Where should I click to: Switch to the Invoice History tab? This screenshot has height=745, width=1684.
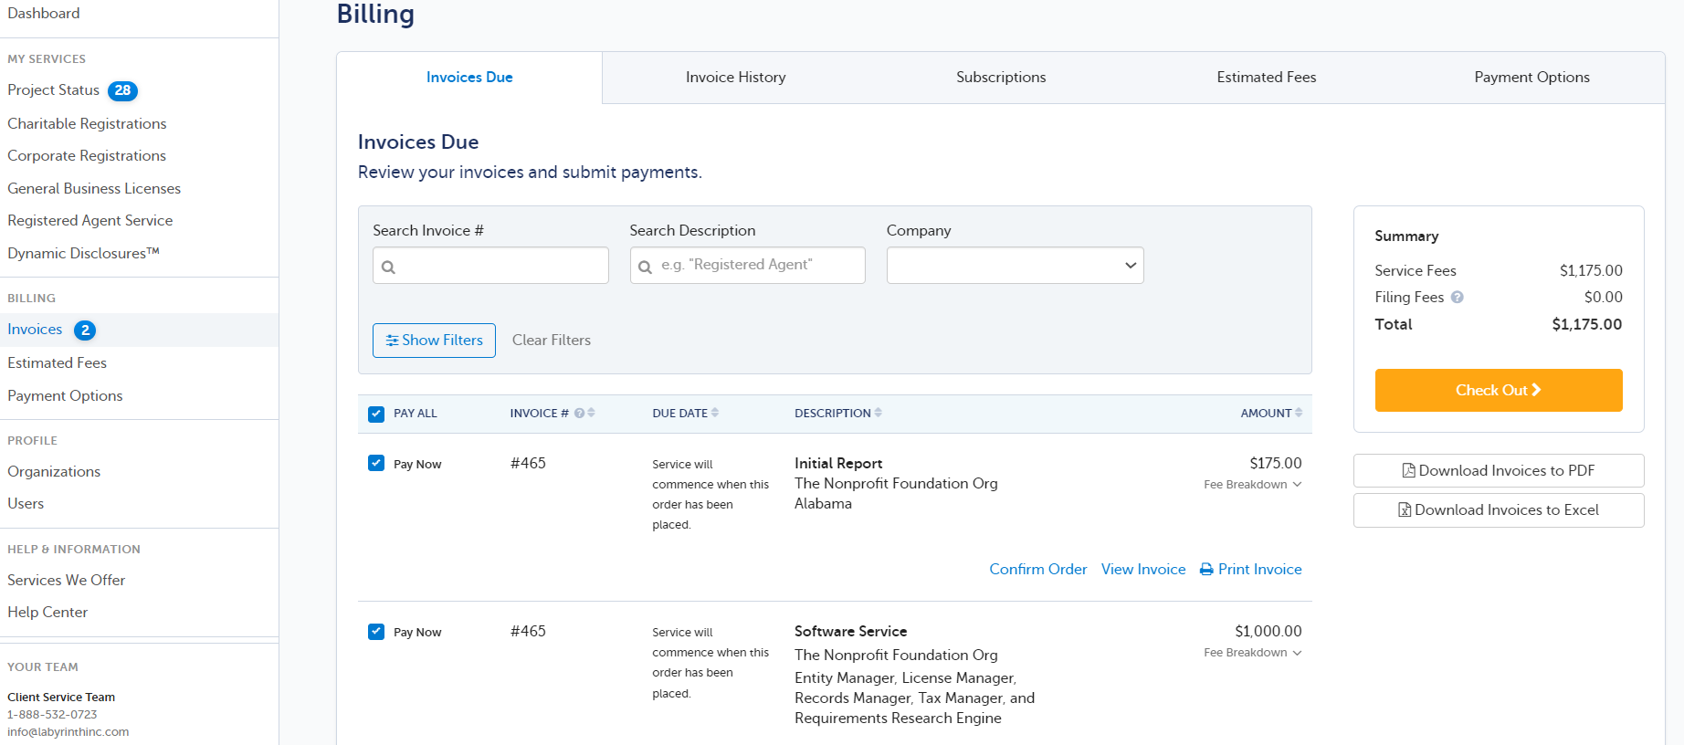coord(735,78)
